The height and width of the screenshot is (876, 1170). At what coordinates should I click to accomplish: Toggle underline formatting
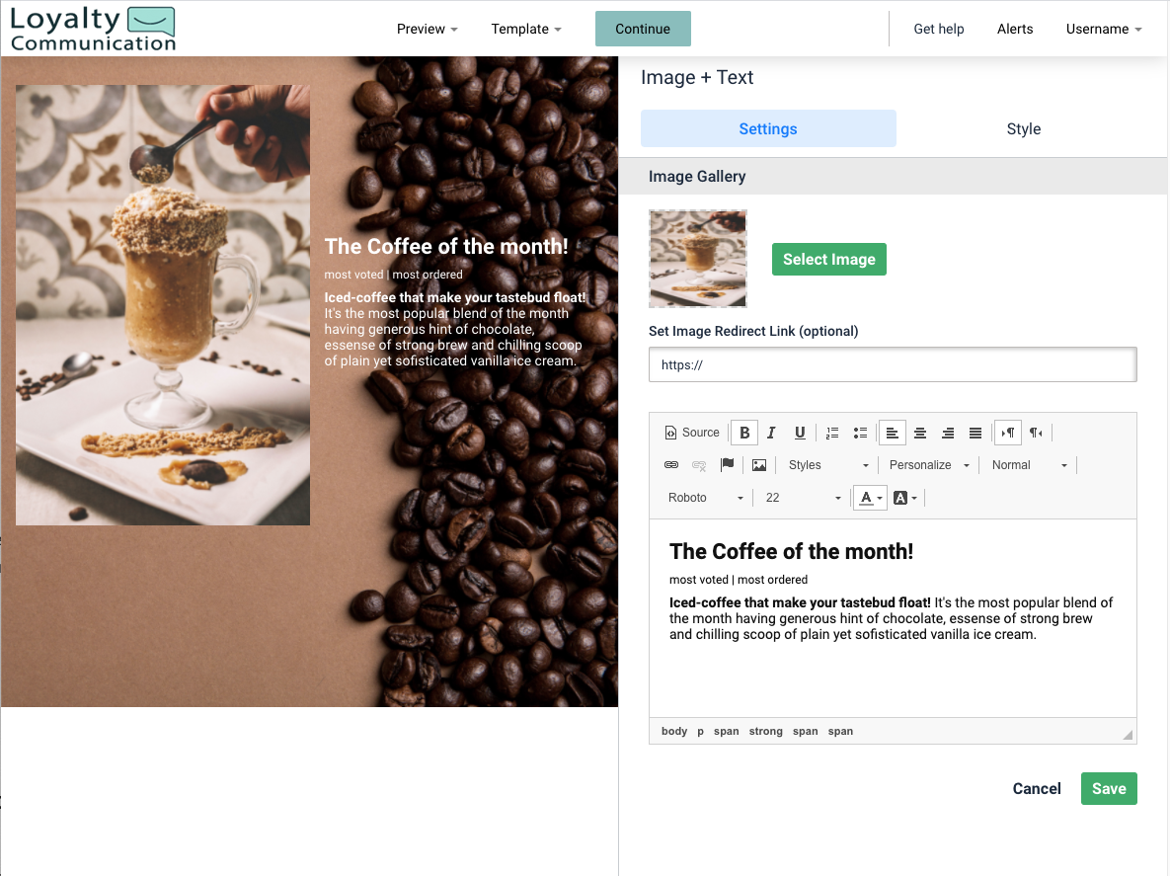(x=800, y=432)
